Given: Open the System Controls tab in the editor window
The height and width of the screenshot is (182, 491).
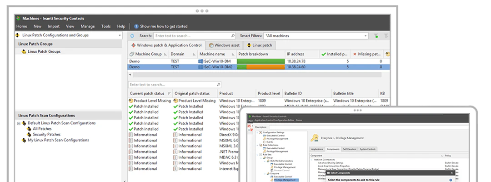Looking at the screenshot, I should coord(367,149).
